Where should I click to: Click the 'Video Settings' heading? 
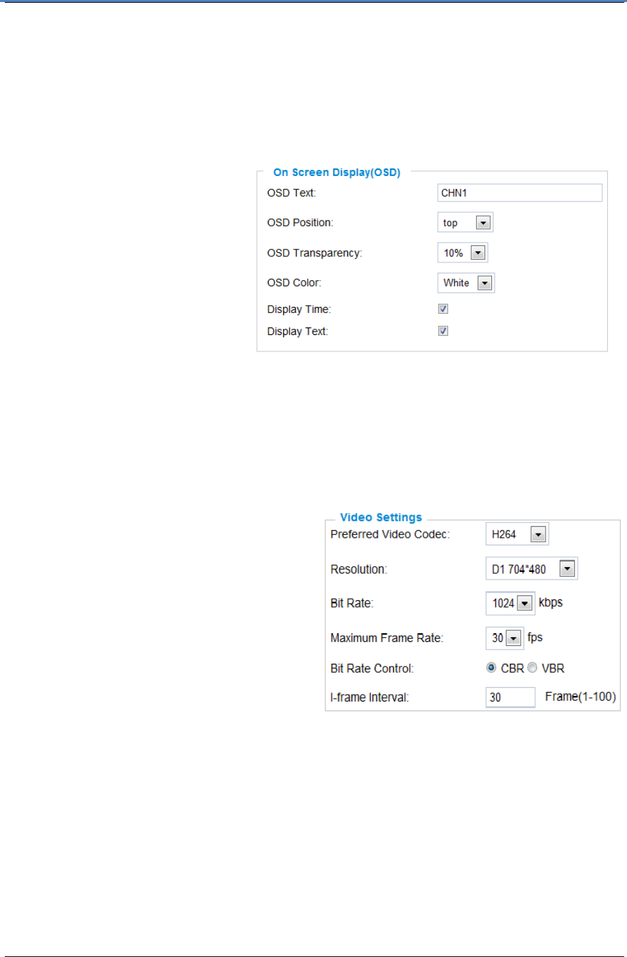coord(381,518)
